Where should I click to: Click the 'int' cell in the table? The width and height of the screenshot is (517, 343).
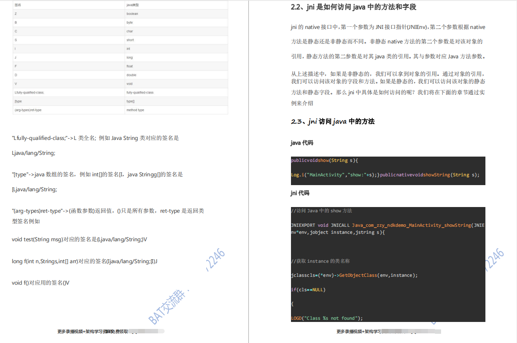(176, 49)
